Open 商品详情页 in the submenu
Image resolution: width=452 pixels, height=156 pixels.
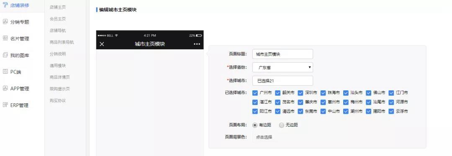click(x=60, y=77)
